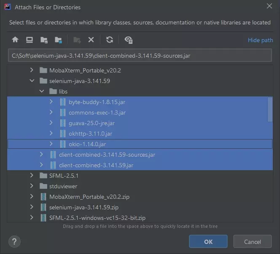Click the stduviewer folder icon
280x254 pixels.
[43, 186]
